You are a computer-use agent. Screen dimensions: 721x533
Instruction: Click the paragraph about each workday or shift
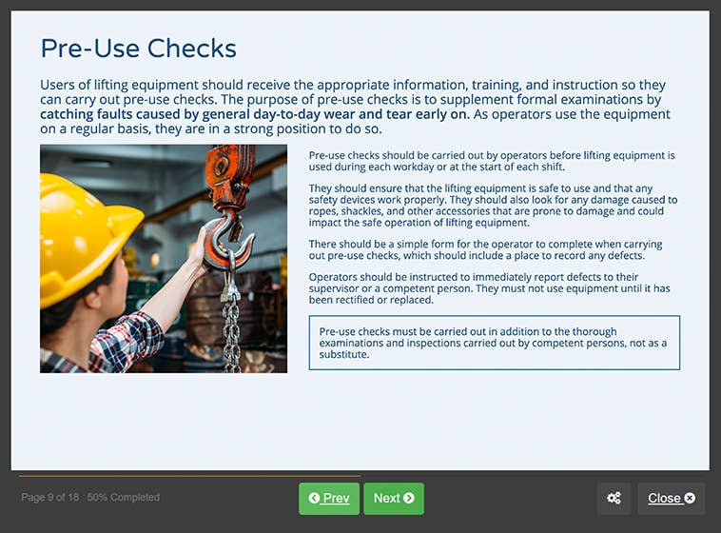pyautogui.click(x=492, y=160)
